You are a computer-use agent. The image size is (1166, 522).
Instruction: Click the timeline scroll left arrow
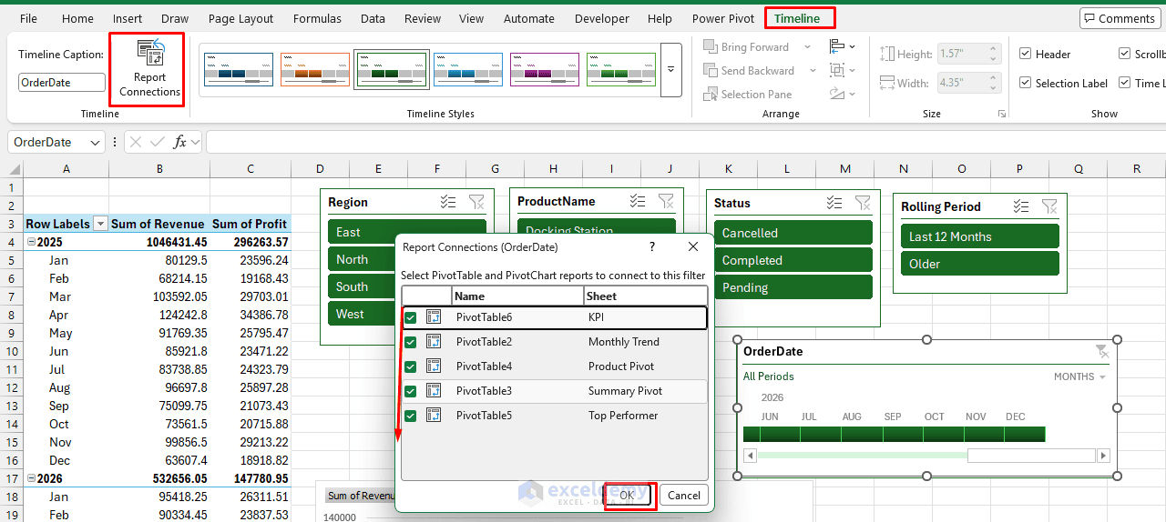click(x=751, y=456)
